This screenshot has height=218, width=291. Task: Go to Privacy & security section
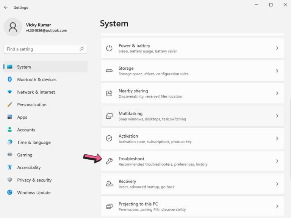(34, 180)
